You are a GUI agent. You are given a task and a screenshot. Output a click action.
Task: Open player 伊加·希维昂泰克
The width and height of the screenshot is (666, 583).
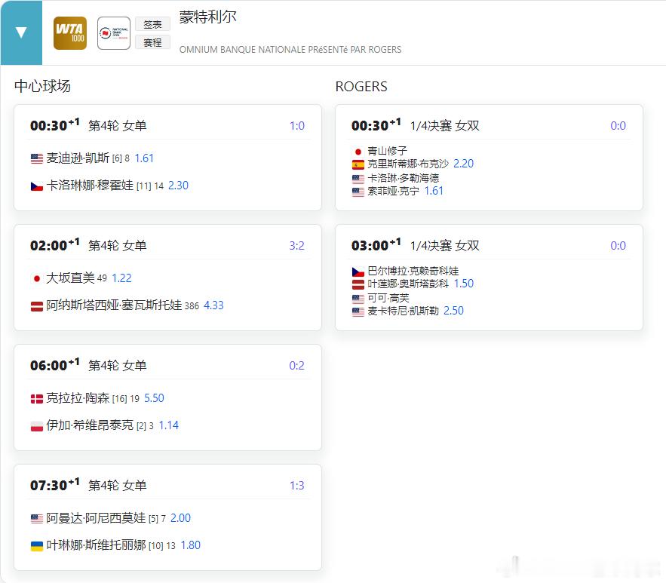pyautogui.click(x=90, y=425)
